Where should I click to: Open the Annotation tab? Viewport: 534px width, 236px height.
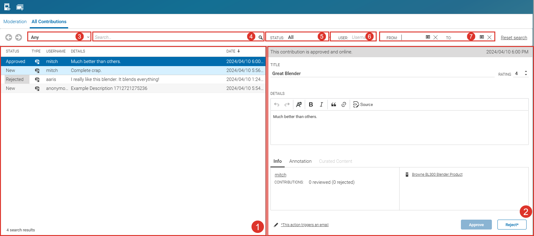tap(300, 161)
